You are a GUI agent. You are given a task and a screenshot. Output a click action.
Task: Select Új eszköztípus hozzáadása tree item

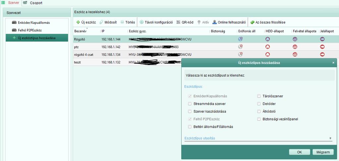click(x=37, y=38)
